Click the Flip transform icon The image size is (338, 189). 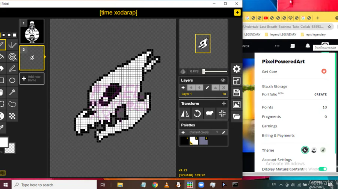[x=185, y=113]
